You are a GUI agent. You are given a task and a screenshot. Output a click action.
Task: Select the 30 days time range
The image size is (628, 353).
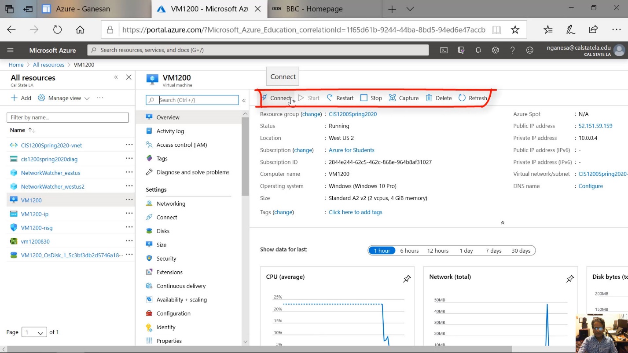click(521, 251)
